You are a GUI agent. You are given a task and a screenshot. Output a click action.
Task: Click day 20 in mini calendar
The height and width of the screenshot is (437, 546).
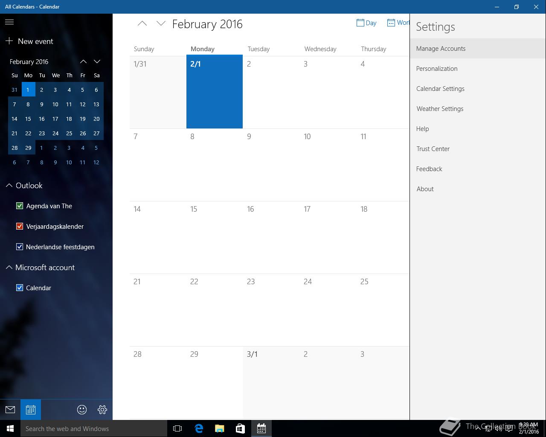96,119
